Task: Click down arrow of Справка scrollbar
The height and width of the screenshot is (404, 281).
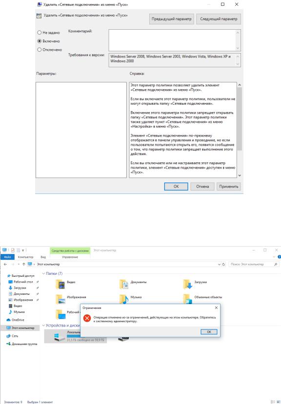Action: pos(240,175)
